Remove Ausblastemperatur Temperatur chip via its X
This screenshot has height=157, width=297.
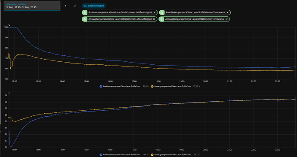pyautogui.click(x=228, y=12)
